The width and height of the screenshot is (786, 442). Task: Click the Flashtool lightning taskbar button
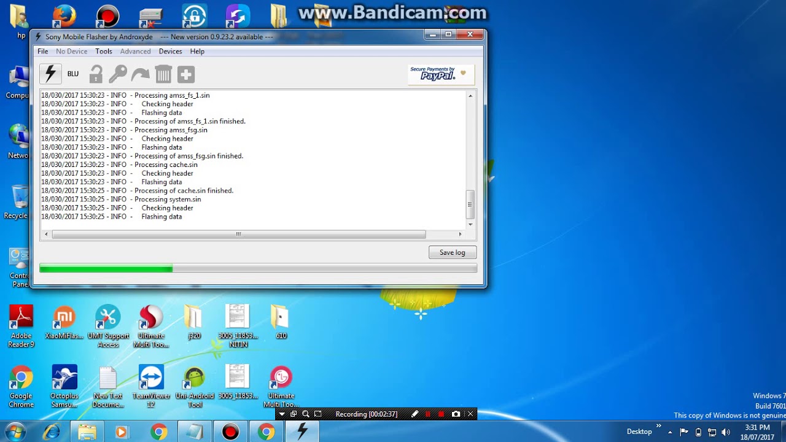pyautogui.click(x=302, y=432)
